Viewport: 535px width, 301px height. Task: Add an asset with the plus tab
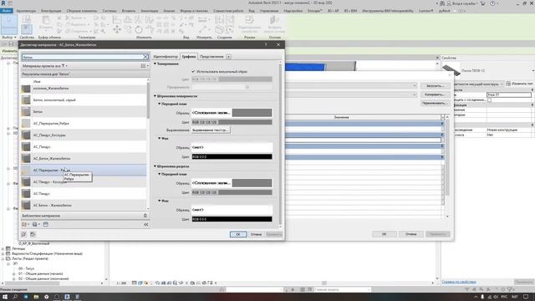[x=228, y=57]
